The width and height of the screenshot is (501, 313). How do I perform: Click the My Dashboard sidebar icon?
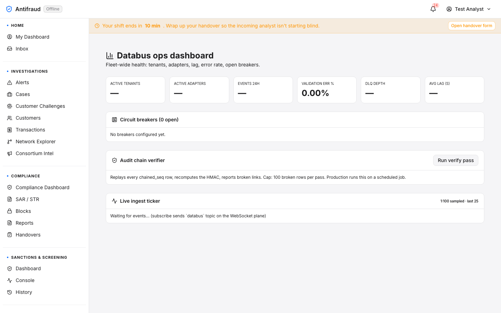(10, 37)
